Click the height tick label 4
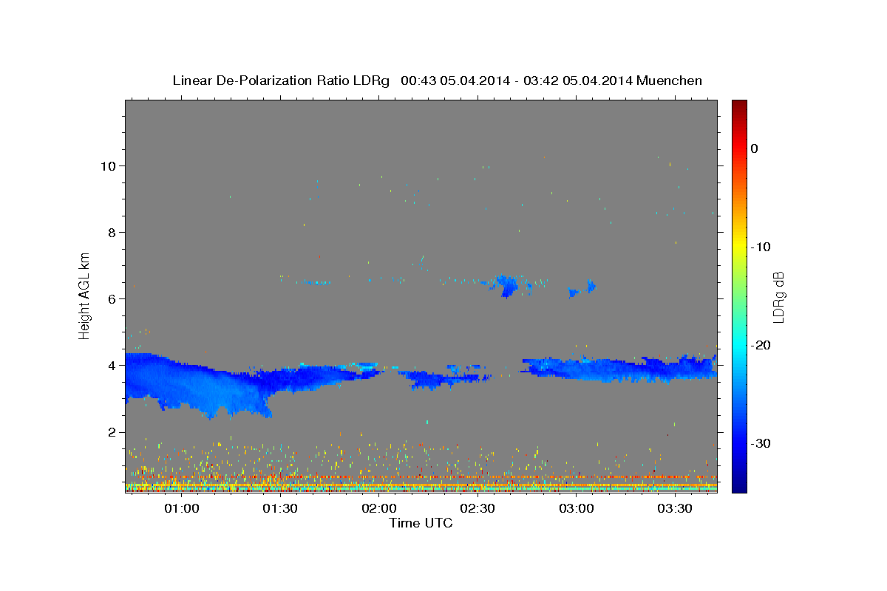Viewport: 887px width, 591px height. [x=113, y=365]
